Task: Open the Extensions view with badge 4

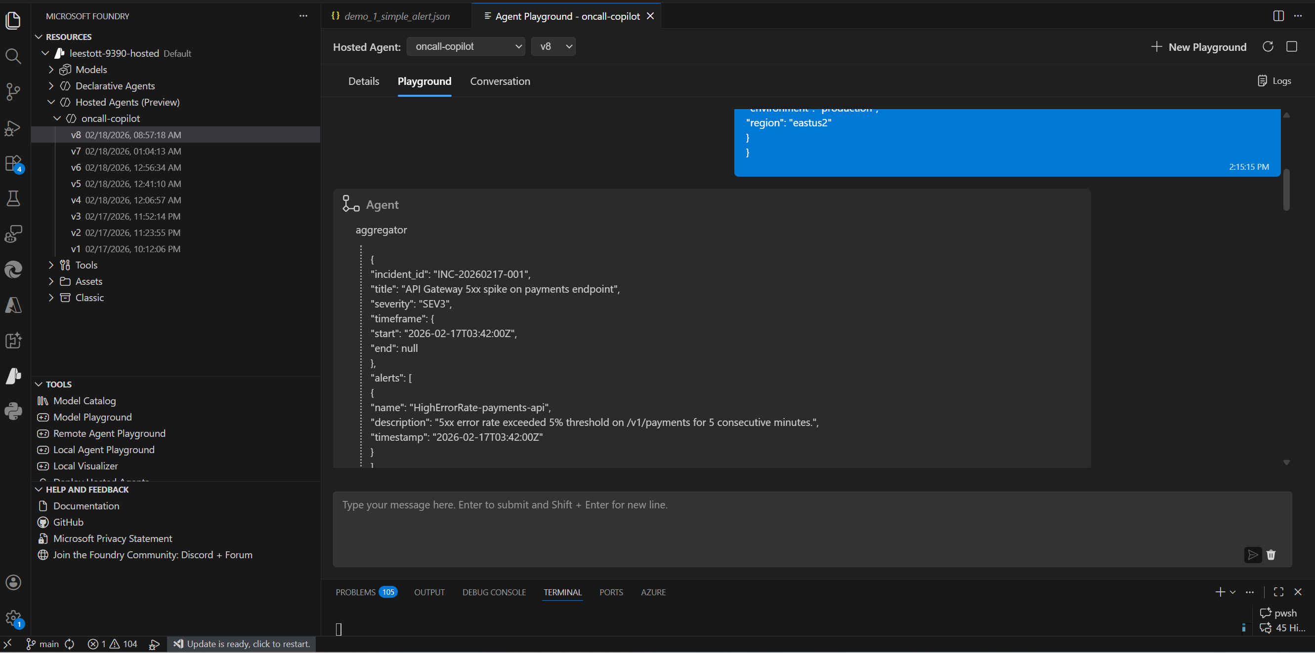Action: coord(13,163)
